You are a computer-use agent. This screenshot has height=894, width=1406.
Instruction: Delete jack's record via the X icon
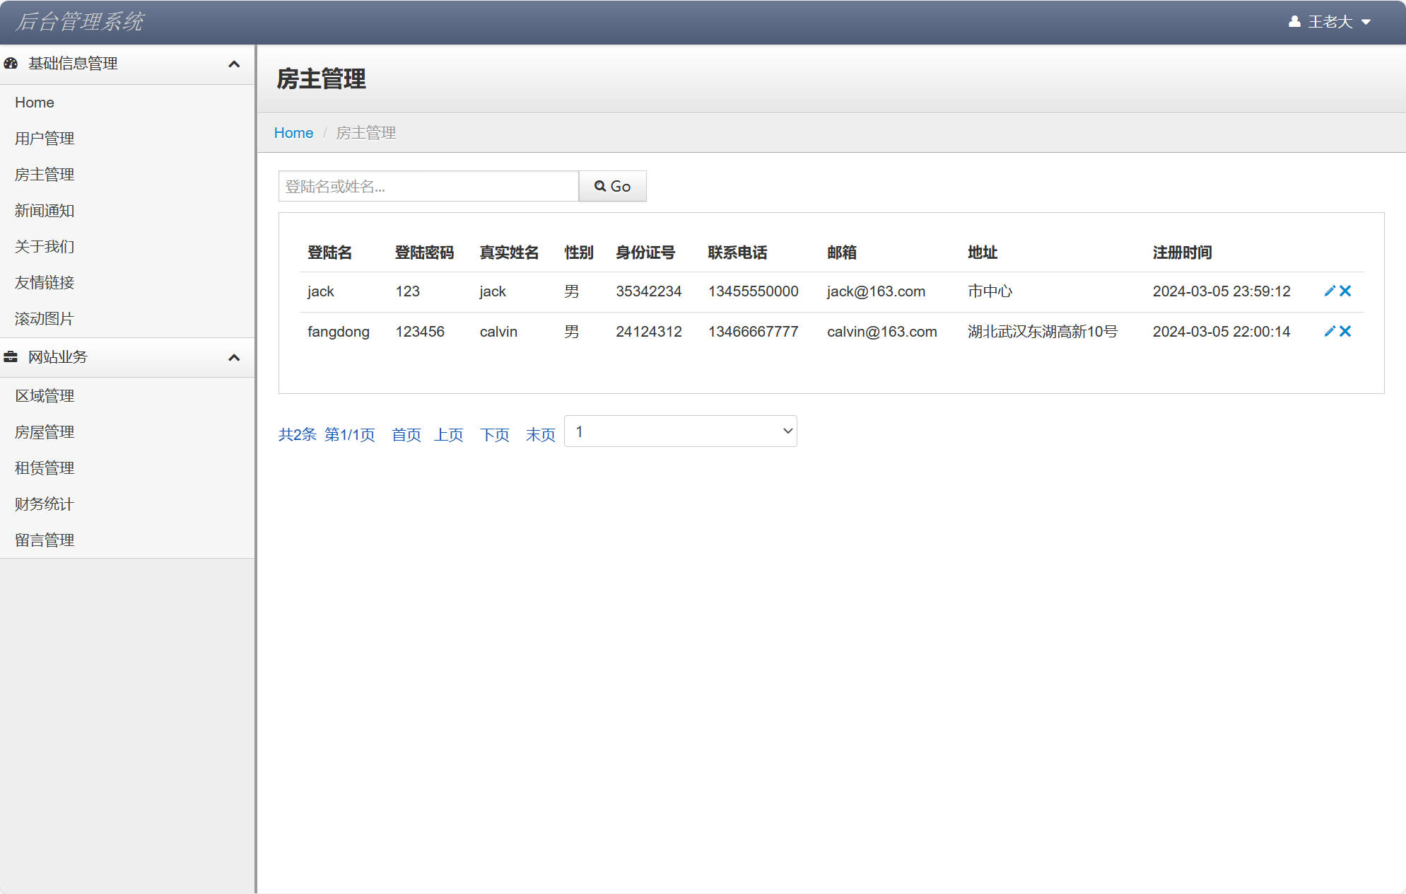pos(1346,291)
